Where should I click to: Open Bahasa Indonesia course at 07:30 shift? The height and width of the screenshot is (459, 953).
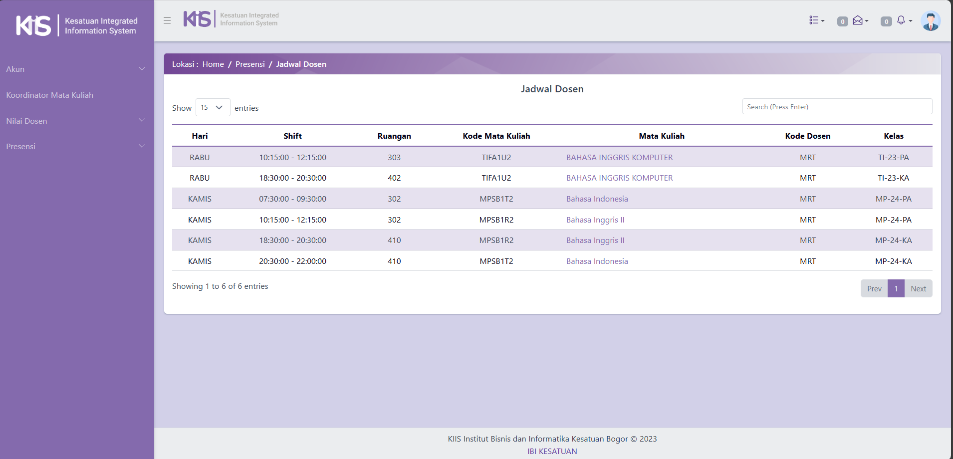(x=597, y=199)
